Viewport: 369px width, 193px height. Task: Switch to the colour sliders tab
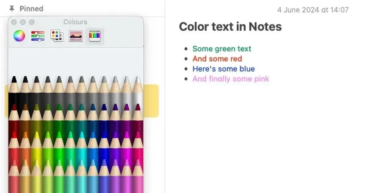click(x=38, y=36)
